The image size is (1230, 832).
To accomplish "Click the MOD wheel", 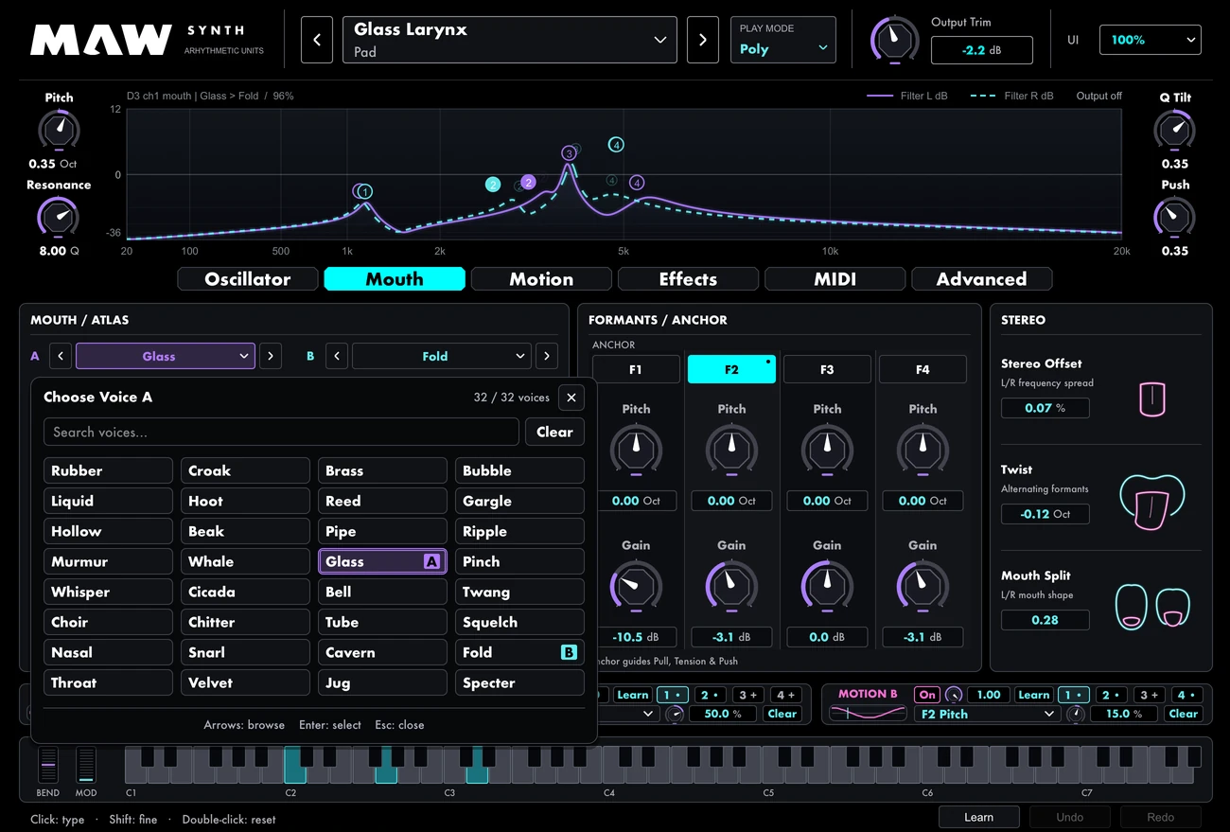I will [x=86, y=765].
